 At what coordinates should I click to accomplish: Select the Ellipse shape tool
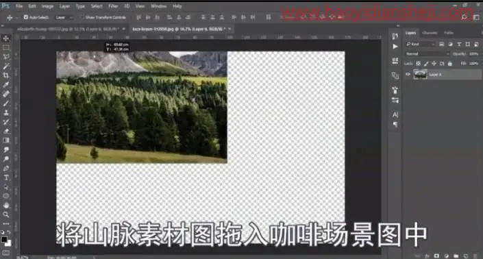[6, 196]
